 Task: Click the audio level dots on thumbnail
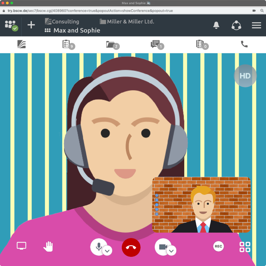click(157, 205)
